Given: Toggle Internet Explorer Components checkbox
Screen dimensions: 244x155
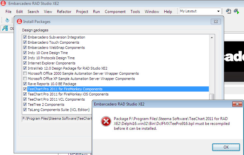Looking at the screenshot, I should pyautogui.click(x=25, y=63).
